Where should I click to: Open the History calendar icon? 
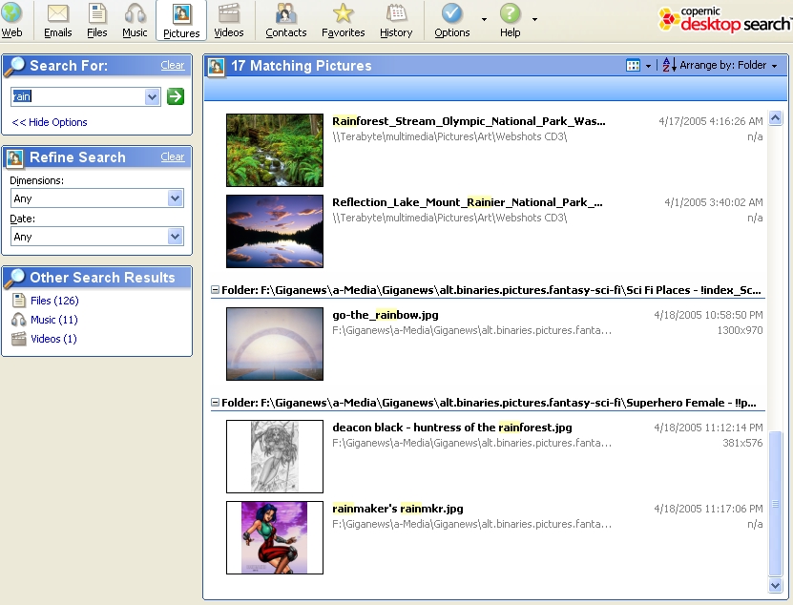396,14
